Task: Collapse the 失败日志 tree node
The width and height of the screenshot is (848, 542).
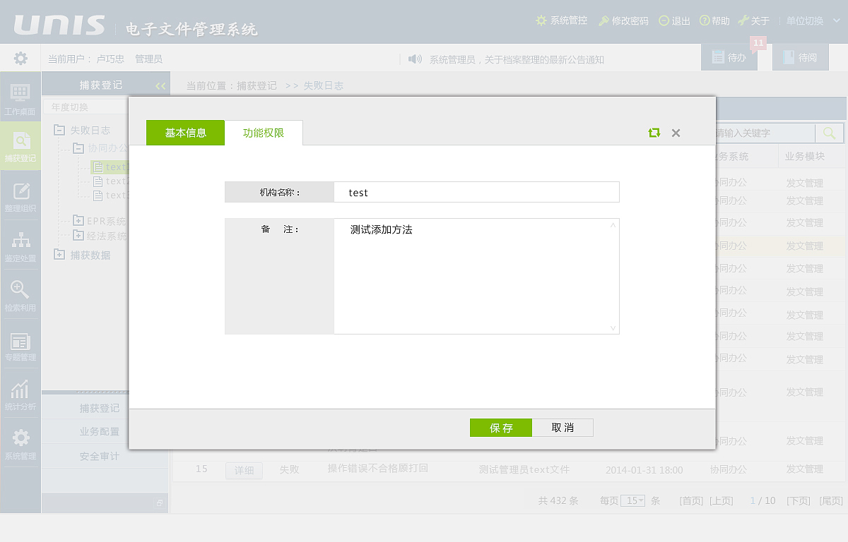Action: pos(58,130)
